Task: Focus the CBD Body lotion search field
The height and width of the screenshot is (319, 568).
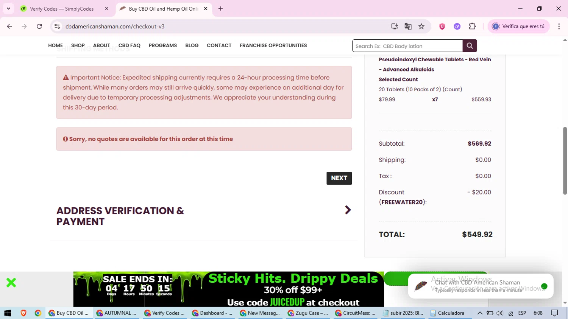Action: (407, 46)
